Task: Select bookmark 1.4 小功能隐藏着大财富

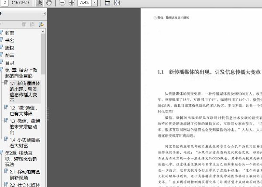Action: coord(25,143)
